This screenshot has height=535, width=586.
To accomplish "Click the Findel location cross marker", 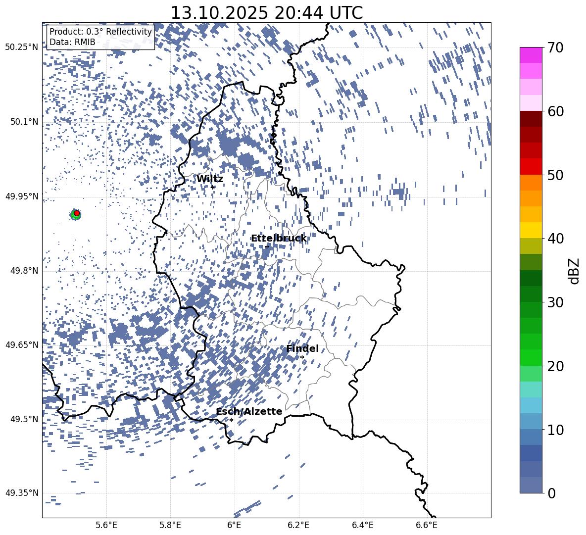I will point(302,357).
